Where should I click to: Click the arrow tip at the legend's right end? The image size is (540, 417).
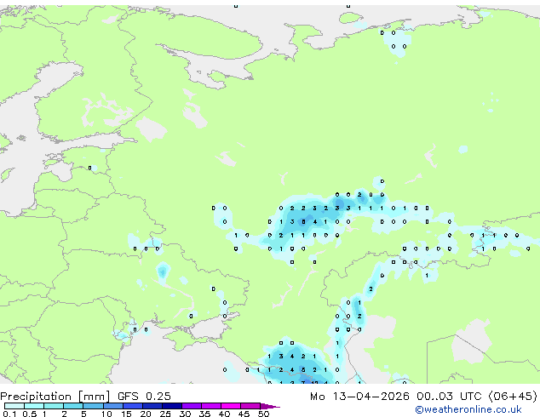coord(276,406)
